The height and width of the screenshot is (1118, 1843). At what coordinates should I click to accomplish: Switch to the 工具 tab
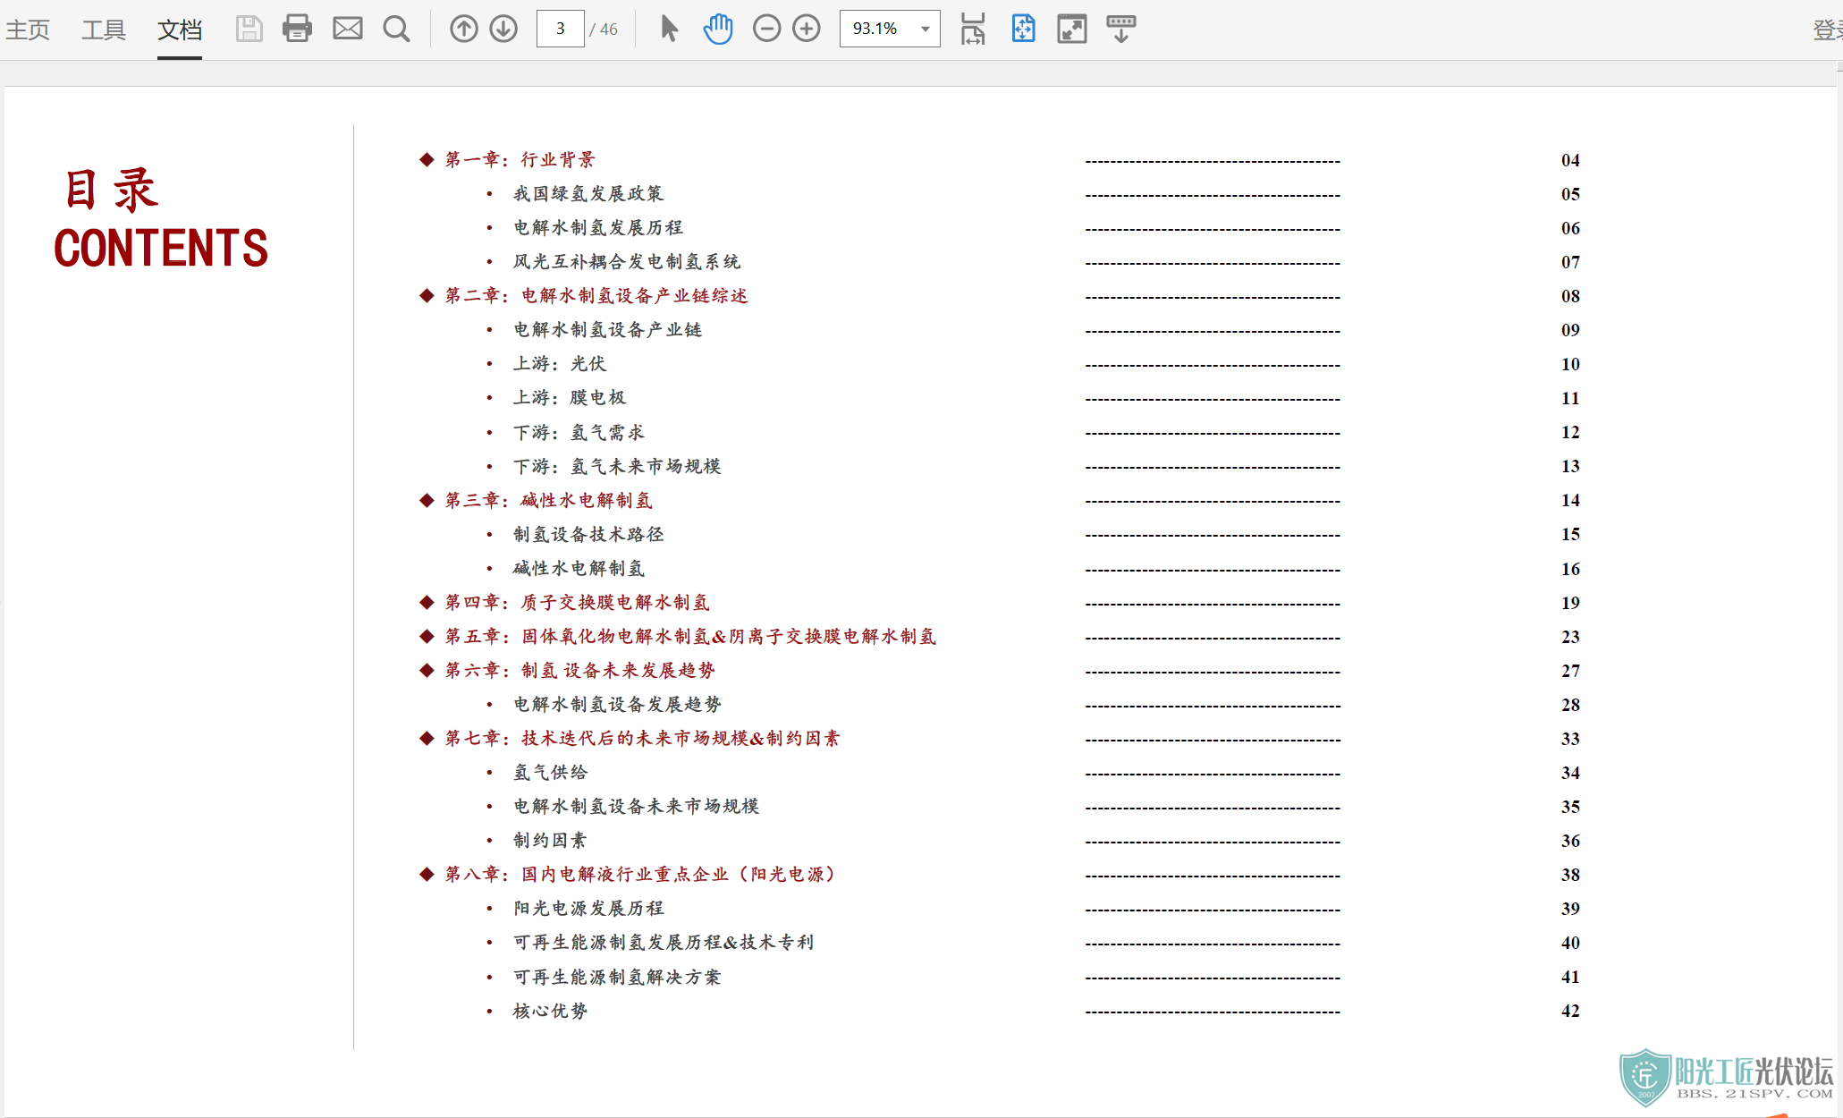[104, 30]
